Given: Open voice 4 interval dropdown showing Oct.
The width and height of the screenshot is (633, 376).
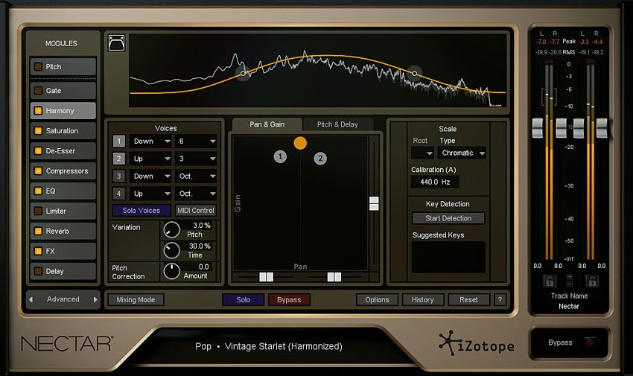Looking at the screenshot, I should pyautogui.click(x=196, y=194).
